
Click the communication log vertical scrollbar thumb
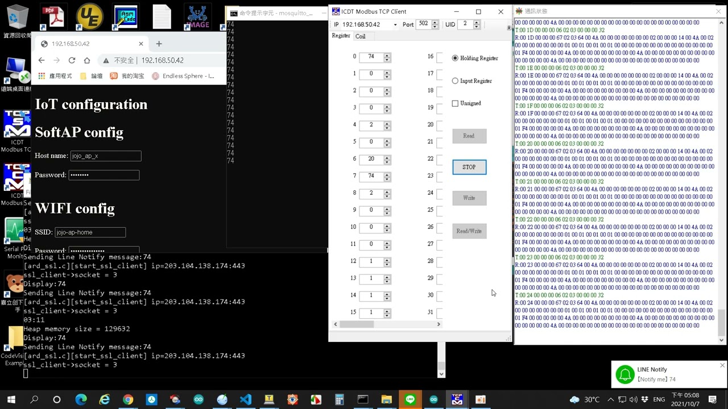click(x=722, y=323)
